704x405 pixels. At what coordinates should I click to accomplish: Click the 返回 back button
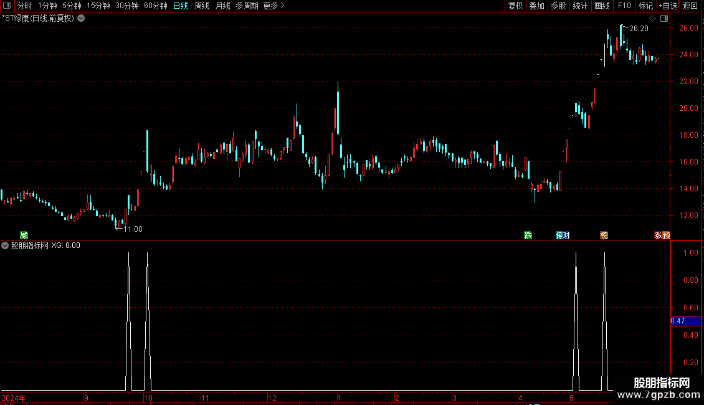click(x=690, y=6)
